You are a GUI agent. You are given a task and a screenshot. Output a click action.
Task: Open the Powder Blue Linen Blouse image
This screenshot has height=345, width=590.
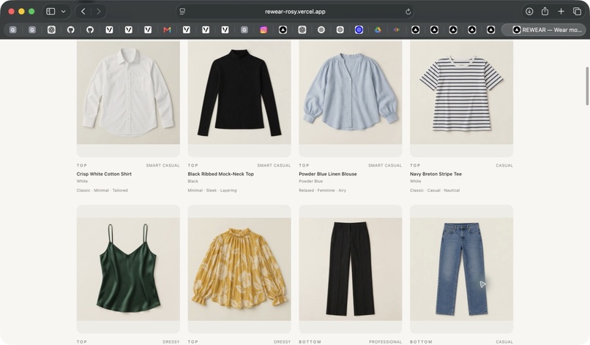351,92
